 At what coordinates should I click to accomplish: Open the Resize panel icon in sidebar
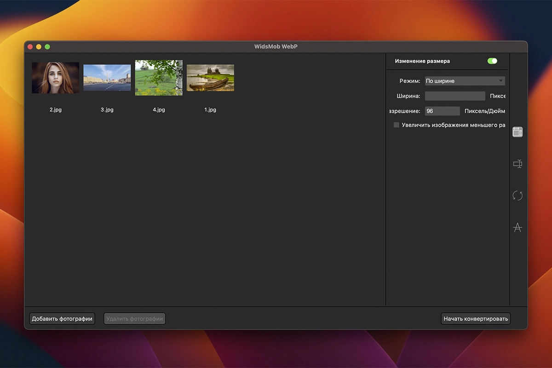tap(517, 132)
